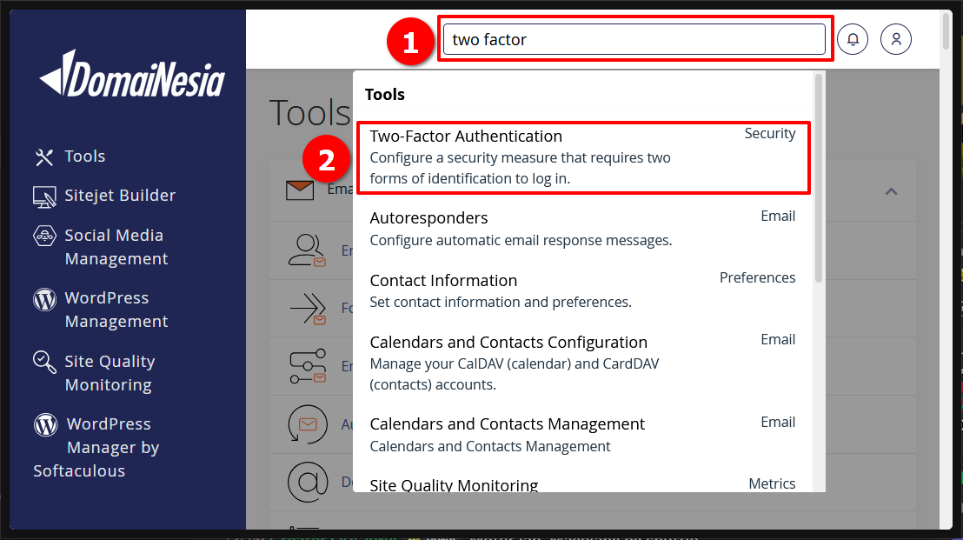This screenshot has width=963, height=540.
Task: Collapse the Email section with its chevron
Action: point(891,190)
